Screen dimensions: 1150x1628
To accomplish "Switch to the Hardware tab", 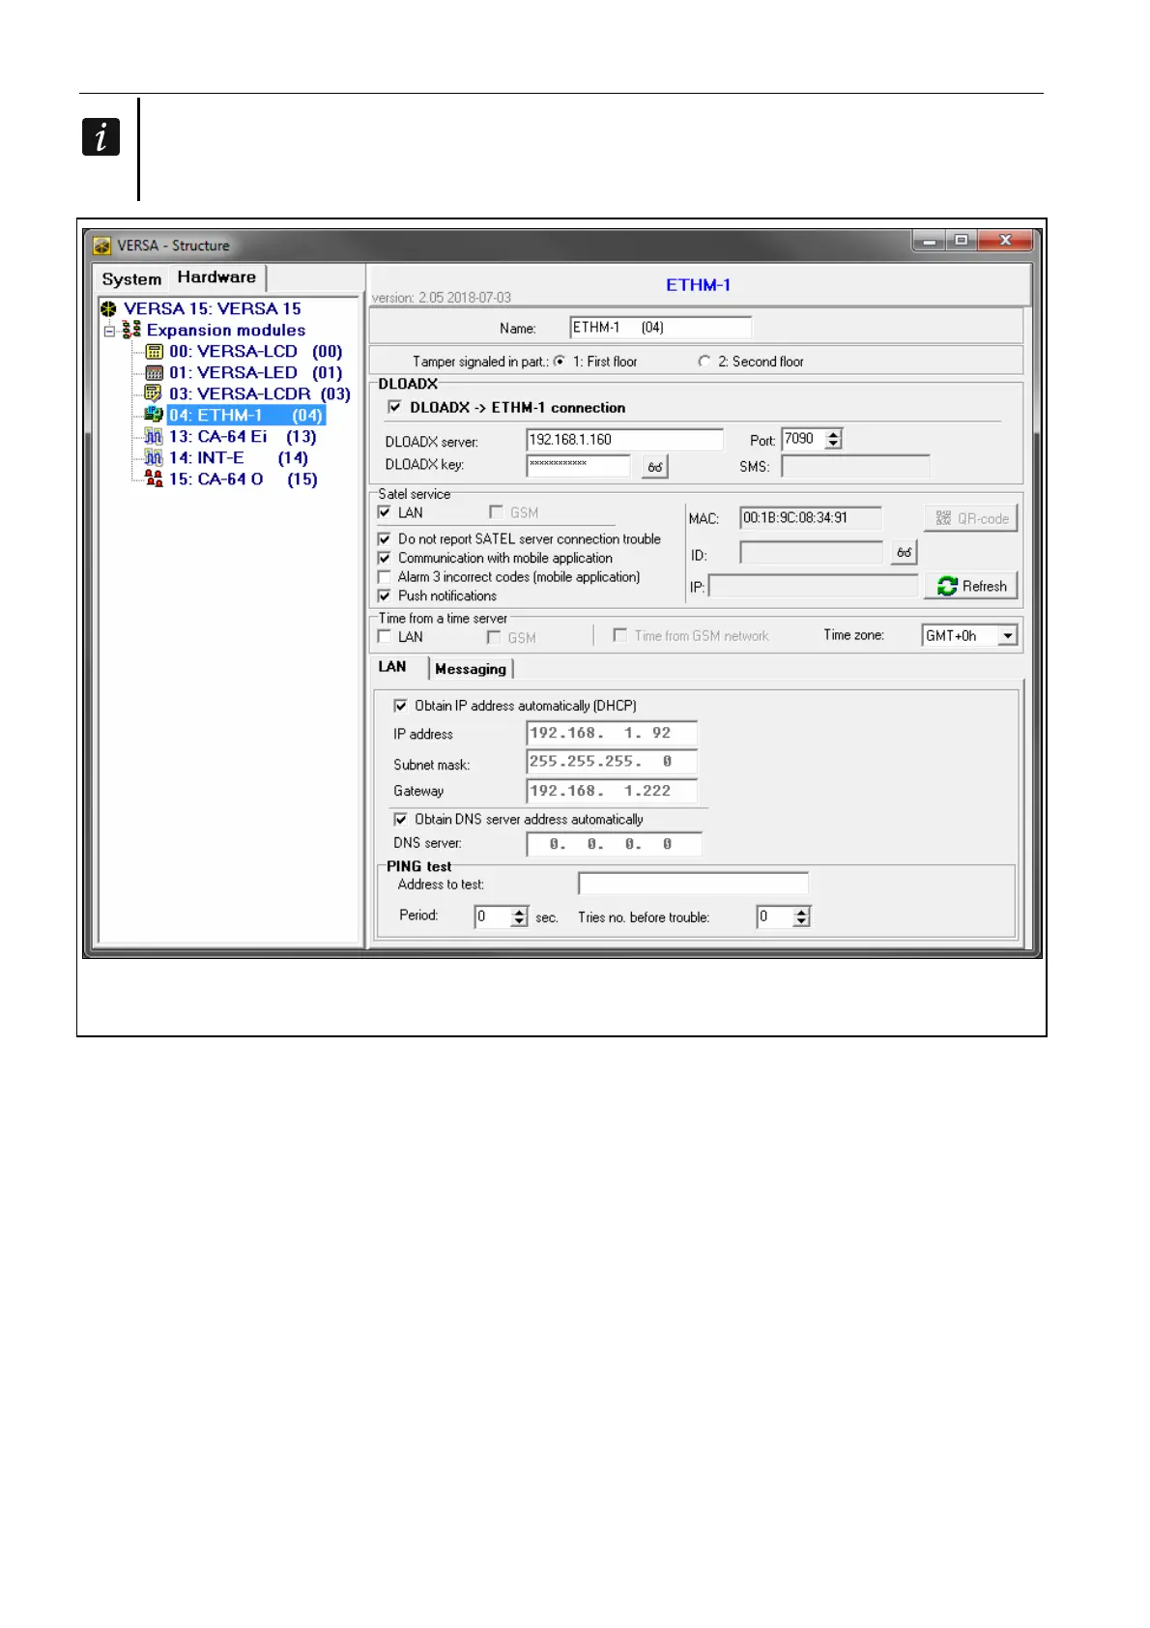I will coord(216,277).
